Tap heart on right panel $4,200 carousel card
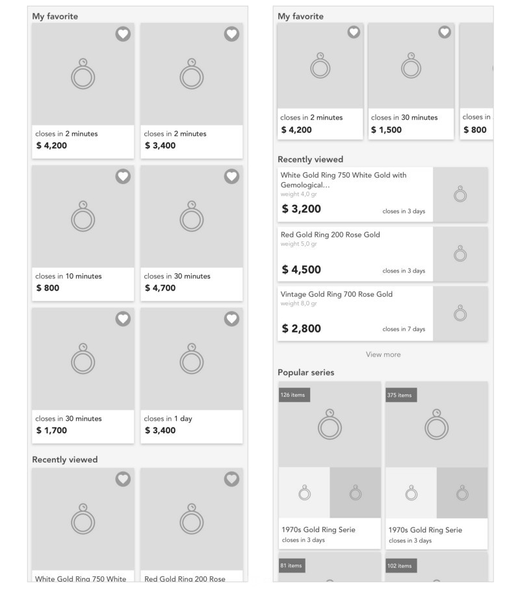Image resolution: width=520 pixels, height=590 pixels. click(x=354, y=33)
